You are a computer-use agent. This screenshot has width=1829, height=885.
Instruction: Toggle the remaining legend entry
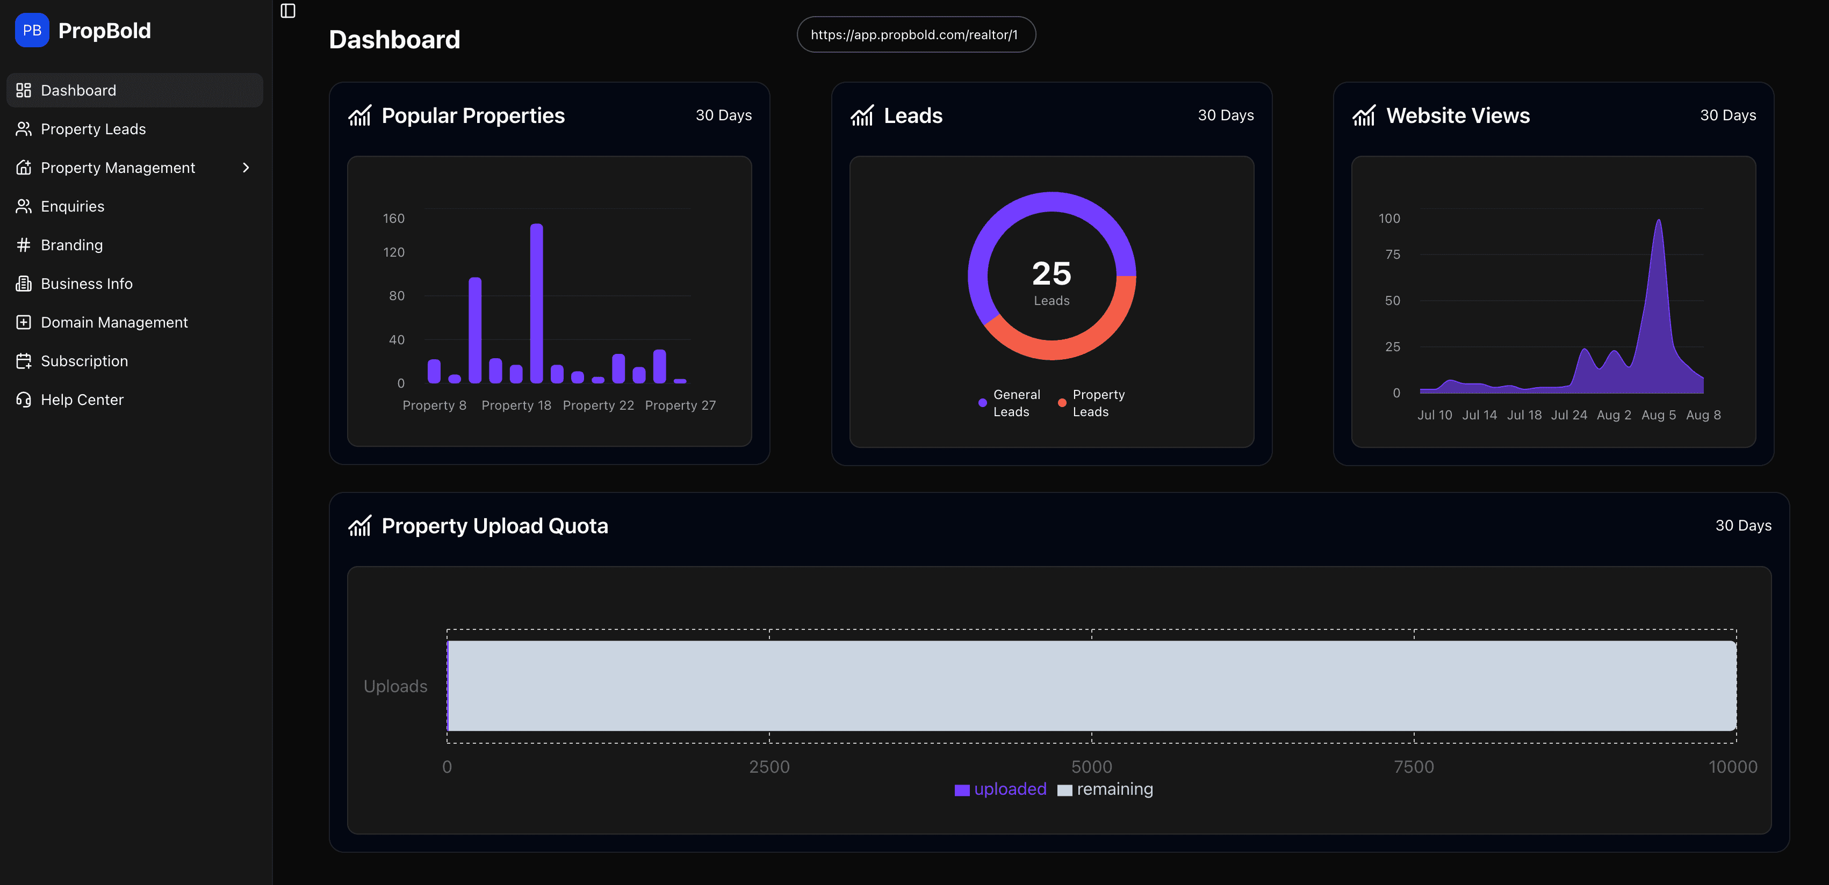[1105, 789]
